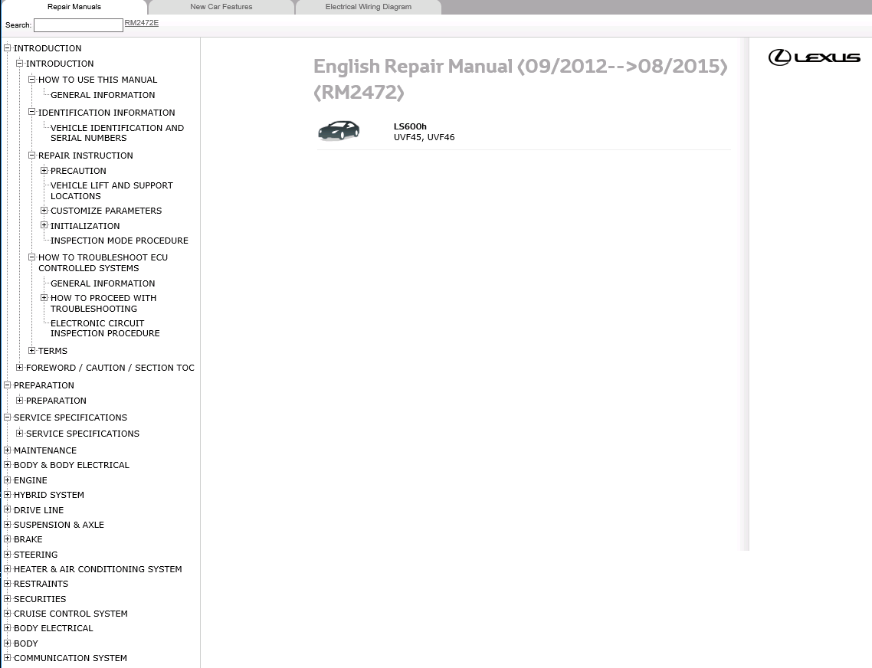Collapse IDENTIFICATION INFORMATION section
Viewport: 872px width, 668px height.
click(31, 112)
